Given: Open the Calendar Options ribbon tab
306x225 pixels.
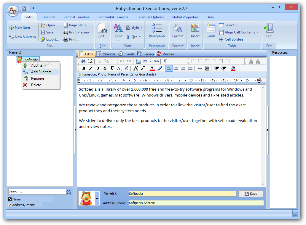Looking at the screenshot, I should coord(150,17).
